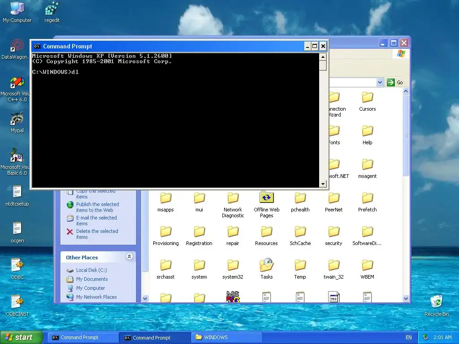Select the DataWagon desktop shortcut

tap(16, 49)
